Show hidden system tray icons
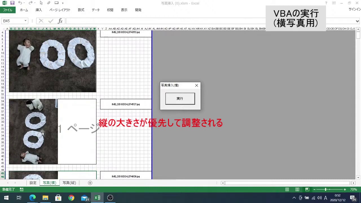 (x=294, y=198)
